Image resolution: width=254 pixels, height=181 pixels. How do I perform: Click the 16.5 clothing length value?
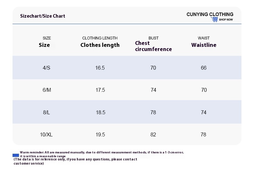pyautogui.click(x=100, y=68)
